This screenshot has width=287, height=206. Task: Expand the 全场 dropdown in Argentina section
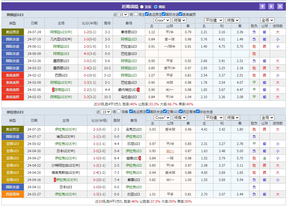(267, 20)
